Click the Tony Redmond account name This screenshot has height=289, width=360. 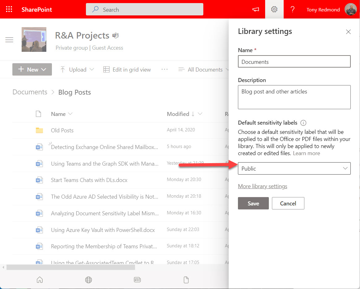point(323,10)
